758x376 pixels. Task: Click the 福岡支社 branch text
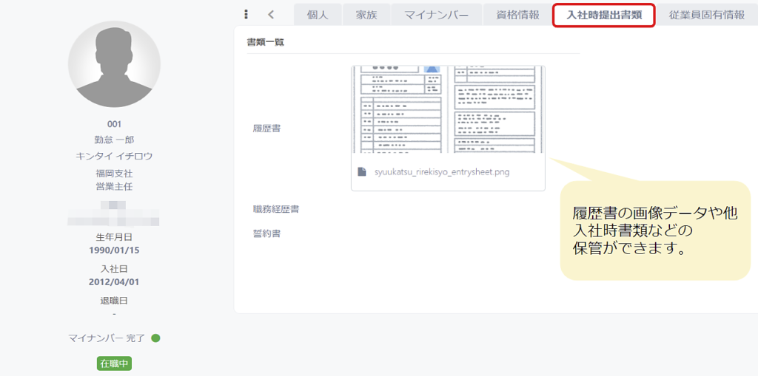point(114,174)
